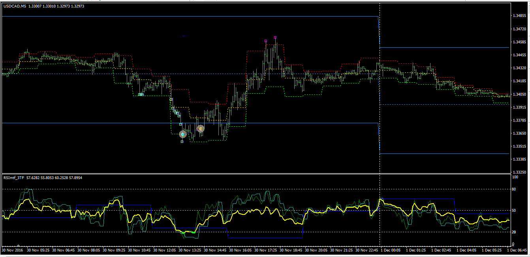Viewport: 530px width, 257px height.
Task: Click price label 1.33785
Action: (x=519, y=120)
